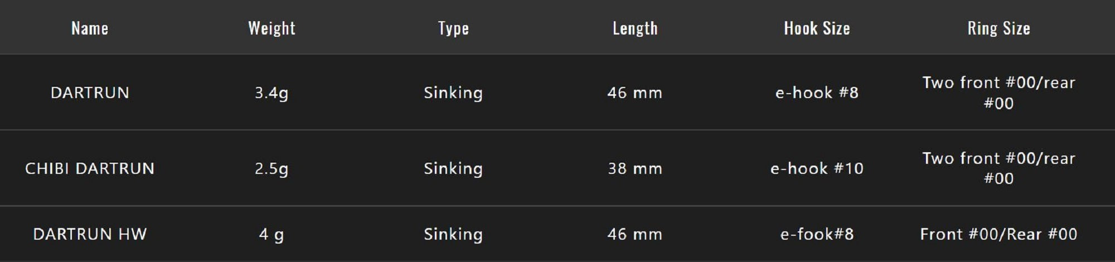Screen dimensions: 1115x262
Task: Click the Length column header
Action: 635,28
